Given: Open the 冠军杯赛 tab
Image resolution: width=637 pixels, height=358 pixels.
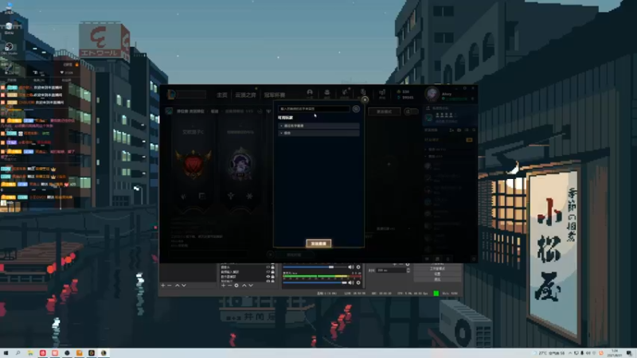Looking at the screenshot, I should coord(275,95).
